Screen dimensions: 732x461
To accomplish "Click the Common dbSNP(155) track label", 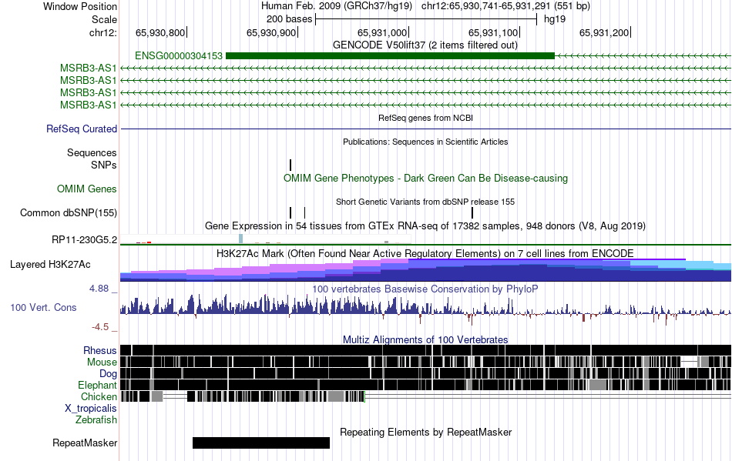I will click(x=69, y=213).
